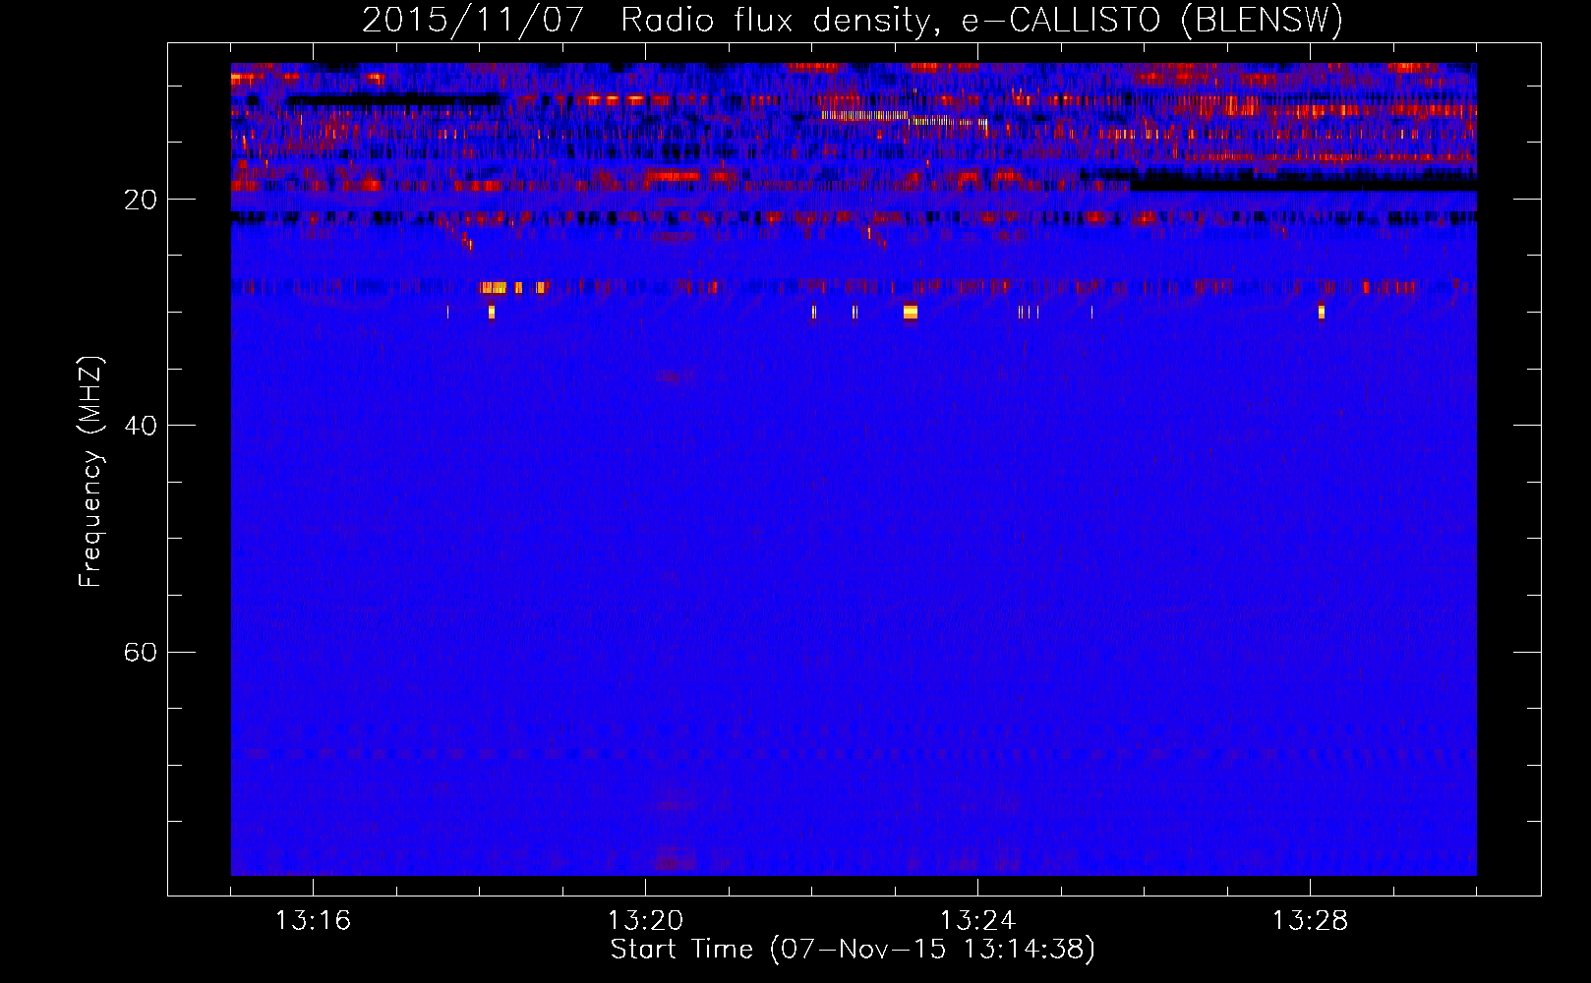Click the 'Frequency (MHZ)' axis label
This screenshot has height=983, width=1591.
point(89,471)
